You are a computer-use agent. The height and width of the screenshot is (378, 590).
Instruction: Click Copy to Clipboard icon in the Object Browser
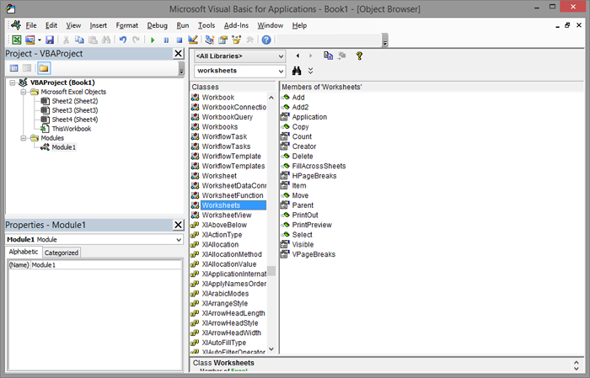coord(328,56)
